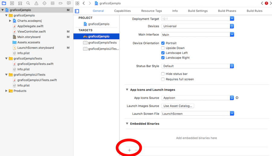This screenshot has height=156, width=272.
Task: Open the Report navigator speech-bubble icon
Action: coord(69,3)
